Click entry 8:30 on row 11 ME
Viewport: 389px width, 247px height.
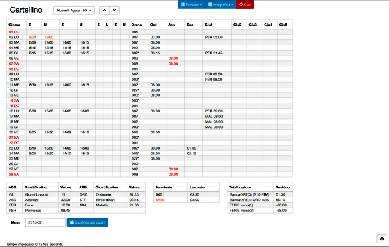point(32,85)
